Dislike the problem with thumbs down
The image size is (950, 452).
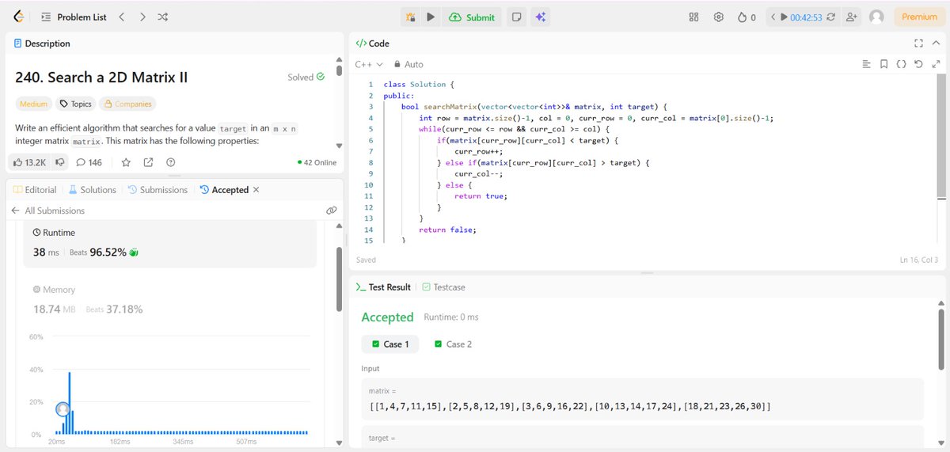[60, 162]
